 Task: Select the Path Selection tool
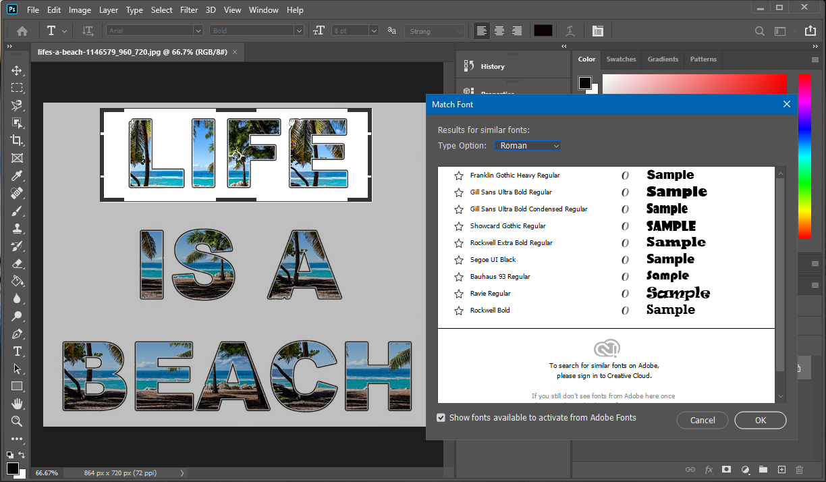pyautogui.click(x=17, y=369)
